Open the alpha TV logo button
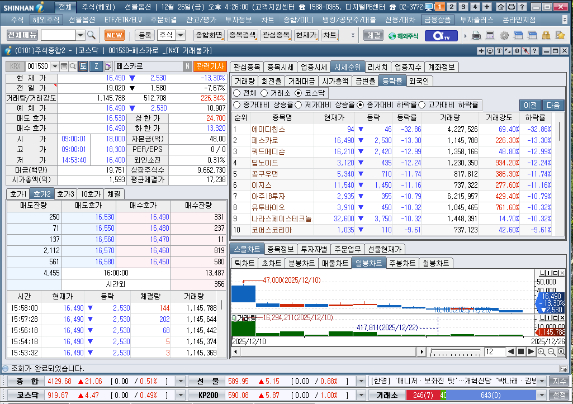Screen dimensions: 573x404 [x=441, y=35]
